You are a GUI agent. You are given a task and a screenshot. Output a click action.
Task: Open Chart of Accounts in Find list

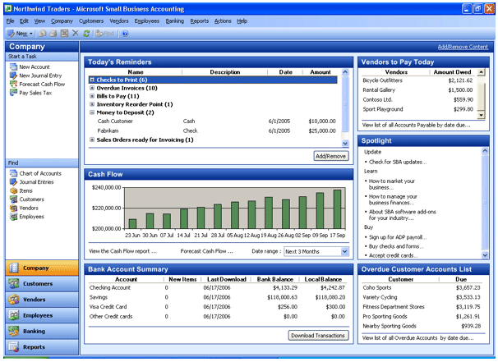coord(39,173)
